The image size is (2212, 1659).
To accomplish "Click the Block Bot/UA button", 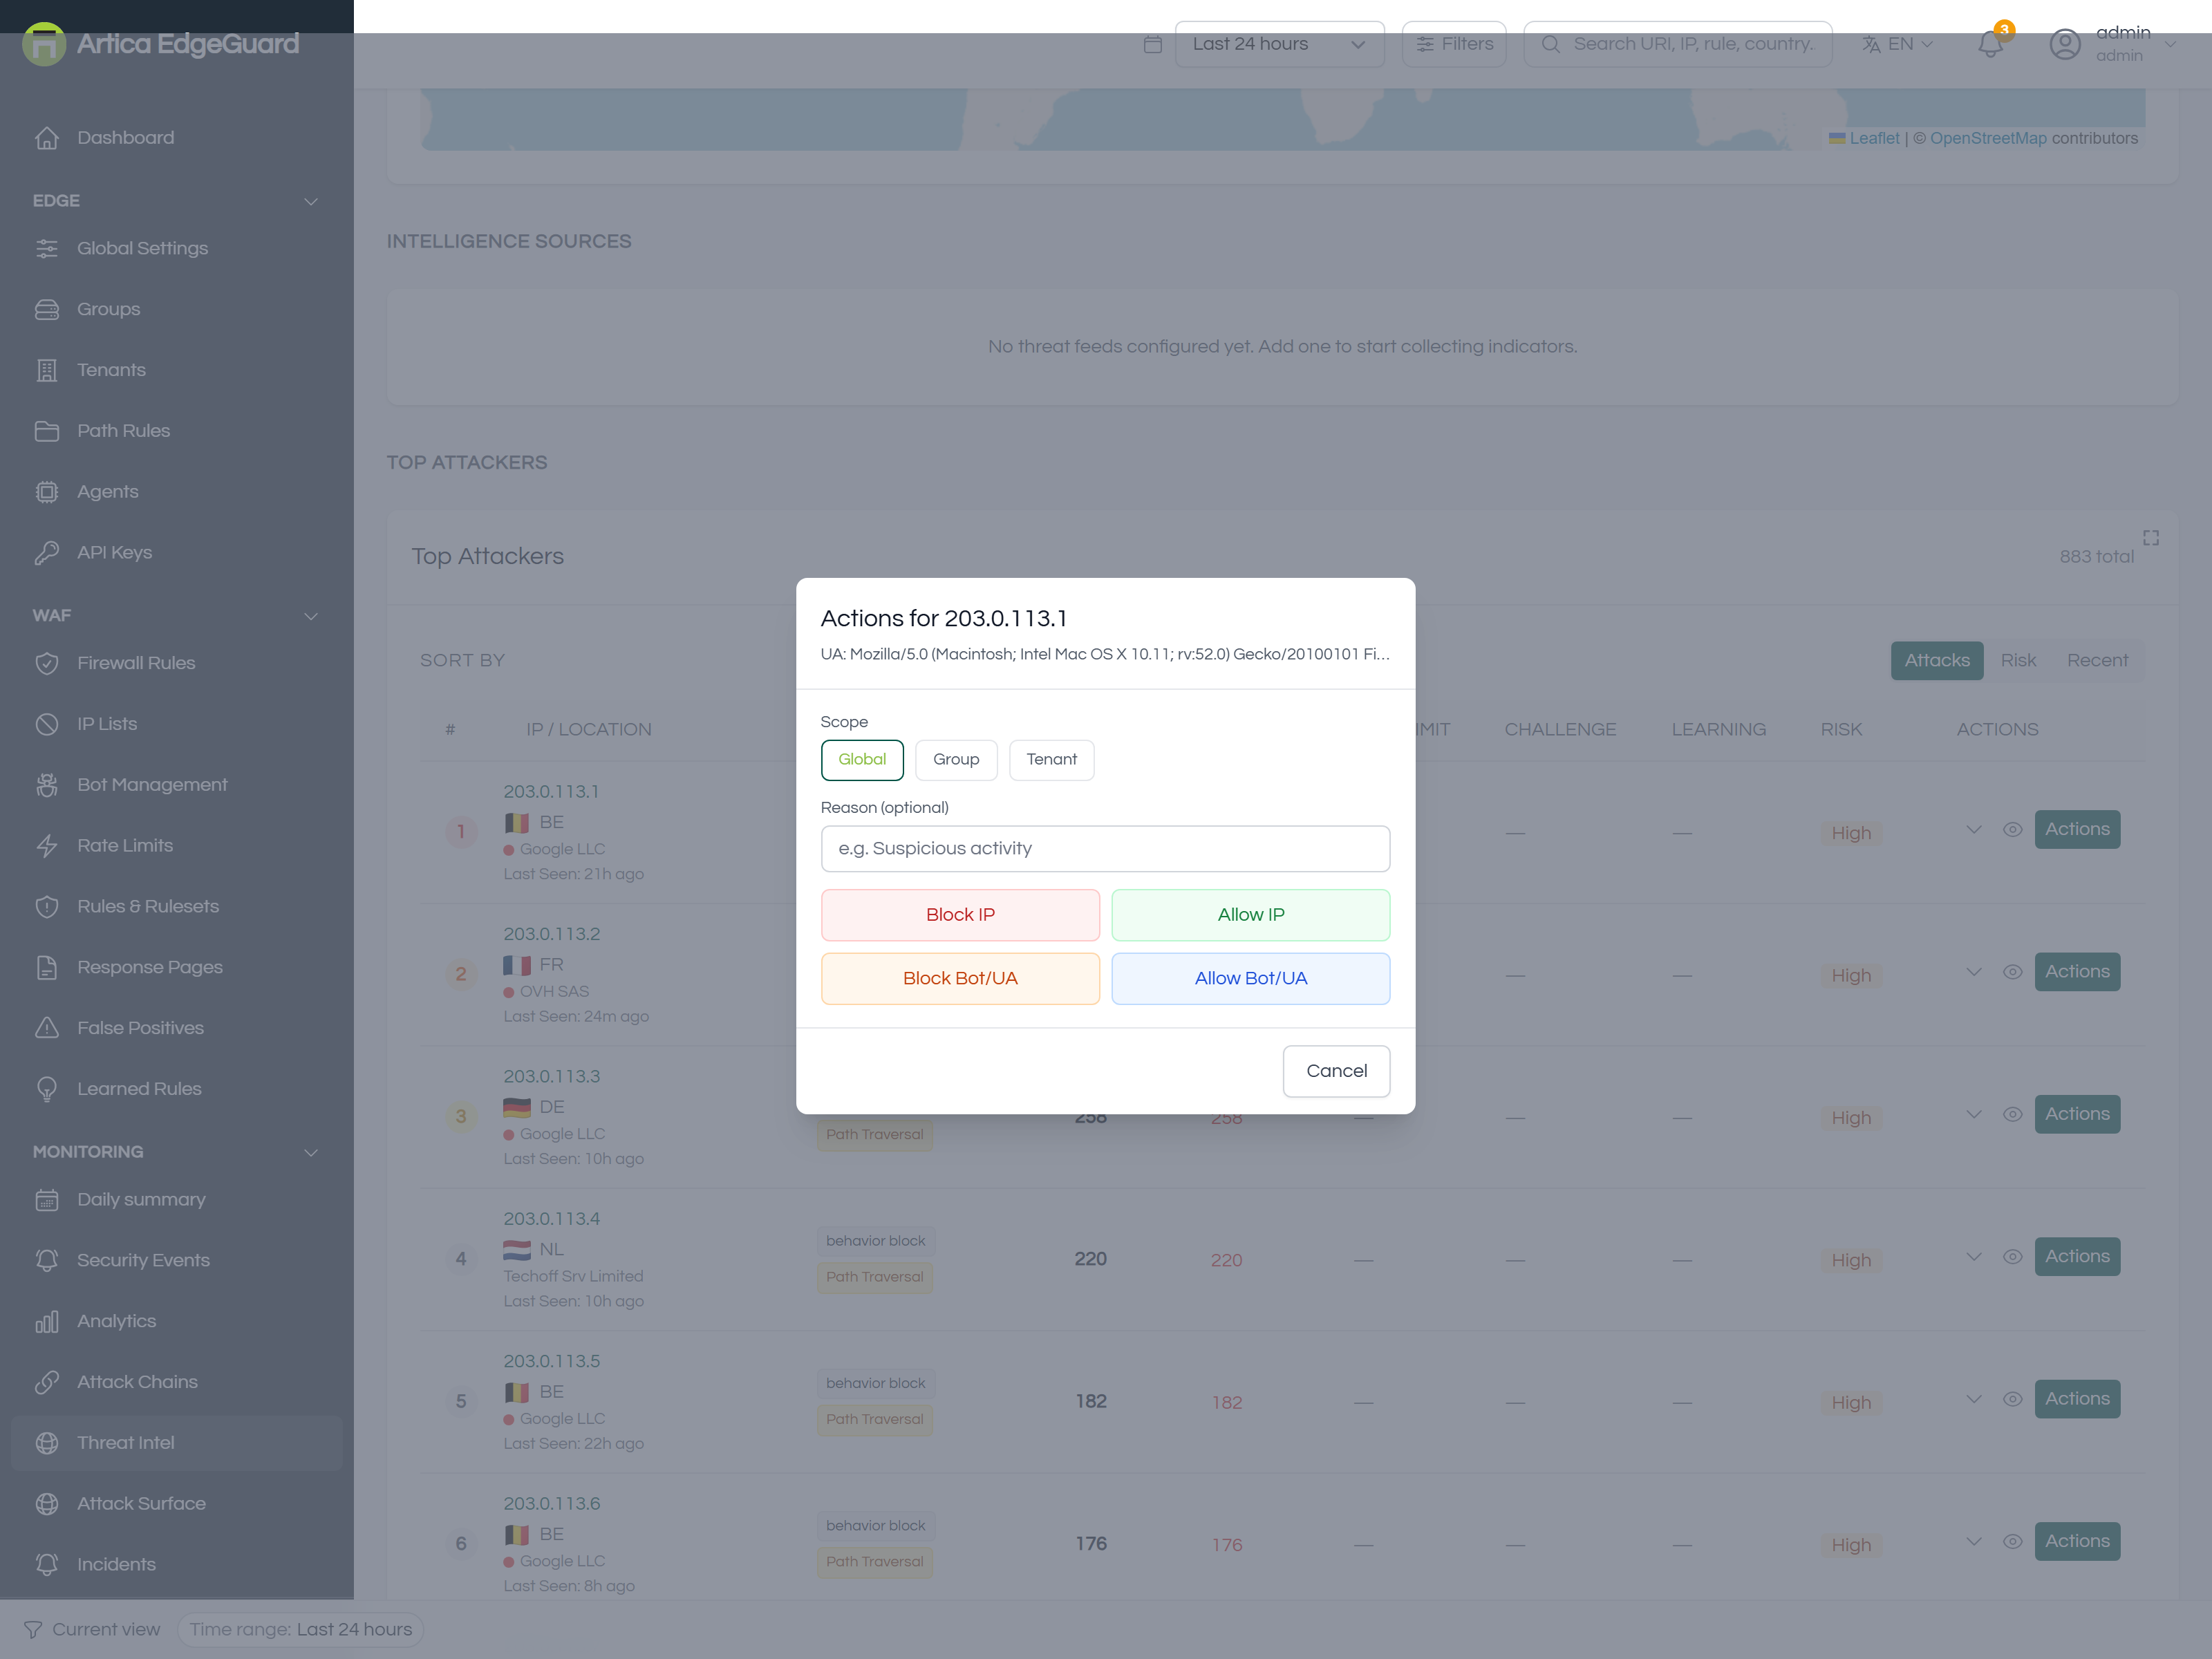I will click(960, 979).
